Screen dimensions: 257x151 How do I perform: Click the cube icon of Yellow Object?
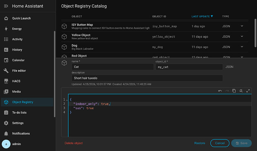coord(64,37)
